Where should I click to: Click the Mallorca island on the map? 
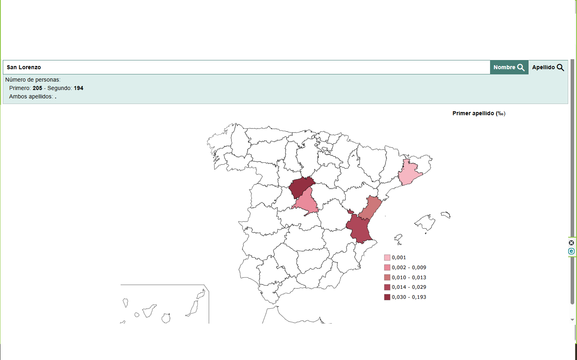tap(426, 222)
